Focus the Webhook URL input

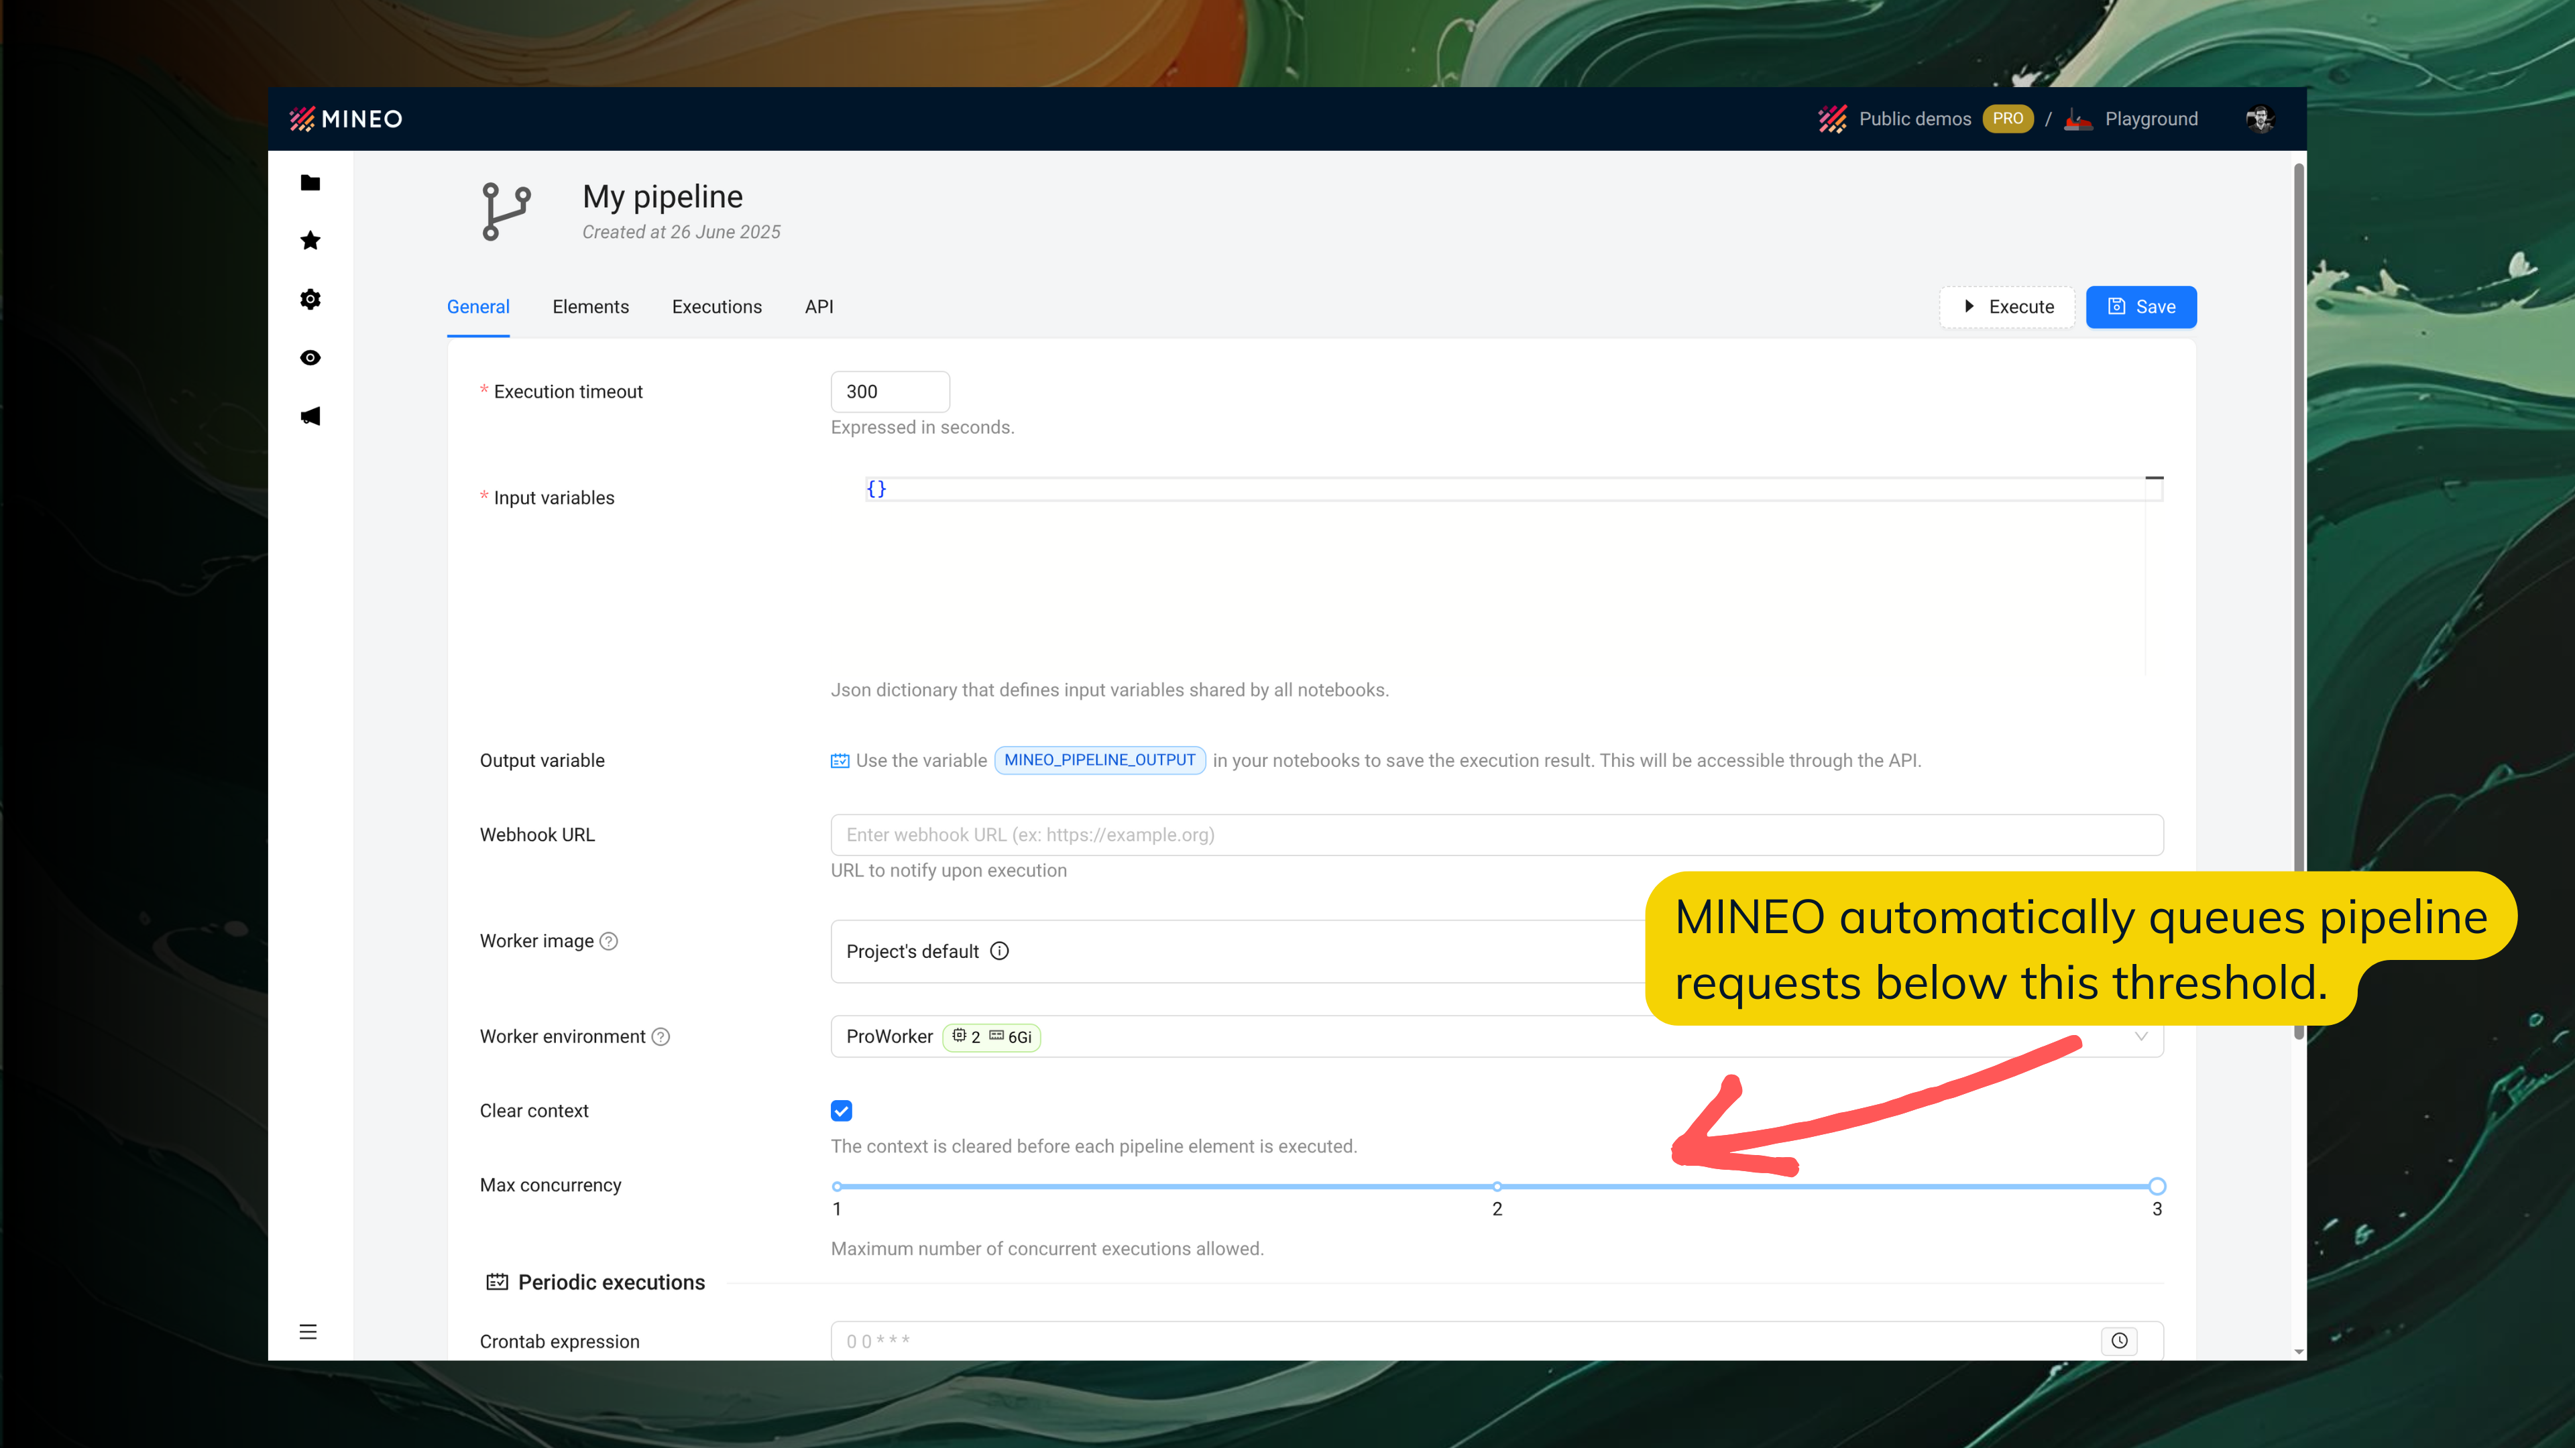tap(1497, 835)
